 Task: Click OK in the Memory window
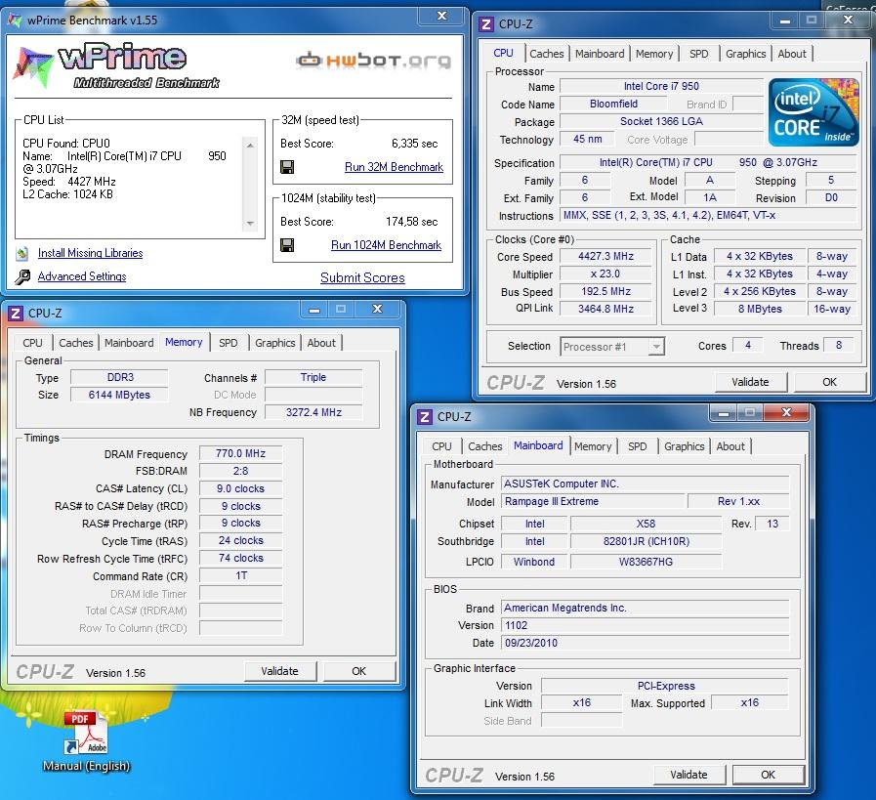[358, 671]
